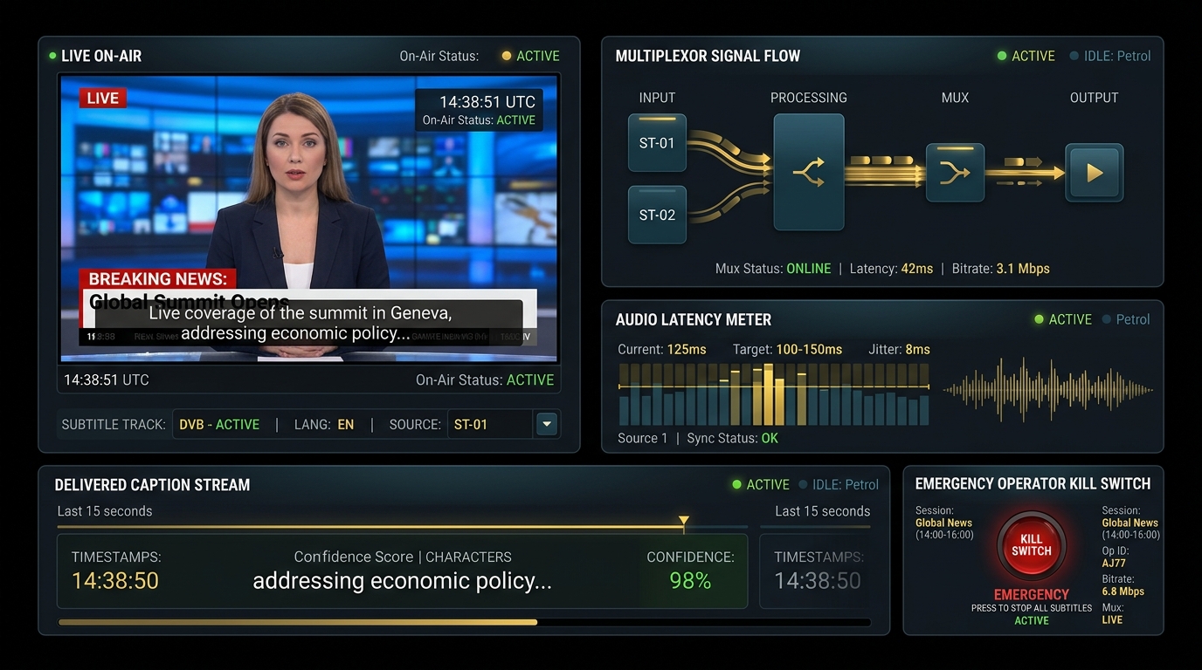Click IDLE: Petrol in Multiplexor header
The width and height of the screenshot is (1202, 670).
tap(1110, 56)
